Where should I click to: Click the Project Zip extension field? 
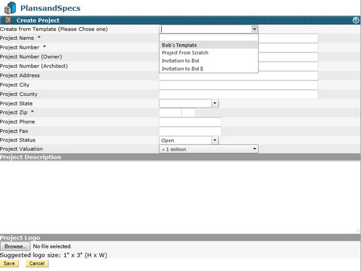(188, 113)
